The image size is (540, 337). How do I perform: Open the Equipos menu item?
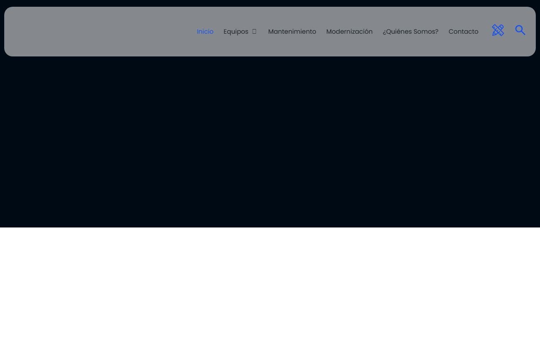(x=236, y=32)
